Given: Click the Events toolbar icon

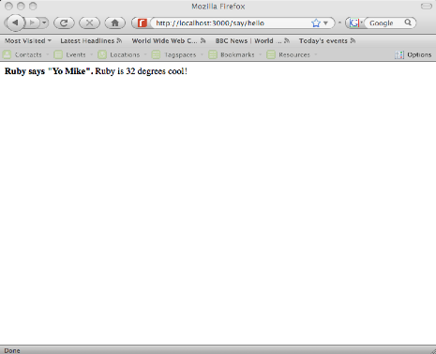Looking at the screenshot, I should [x=58, y=54].
